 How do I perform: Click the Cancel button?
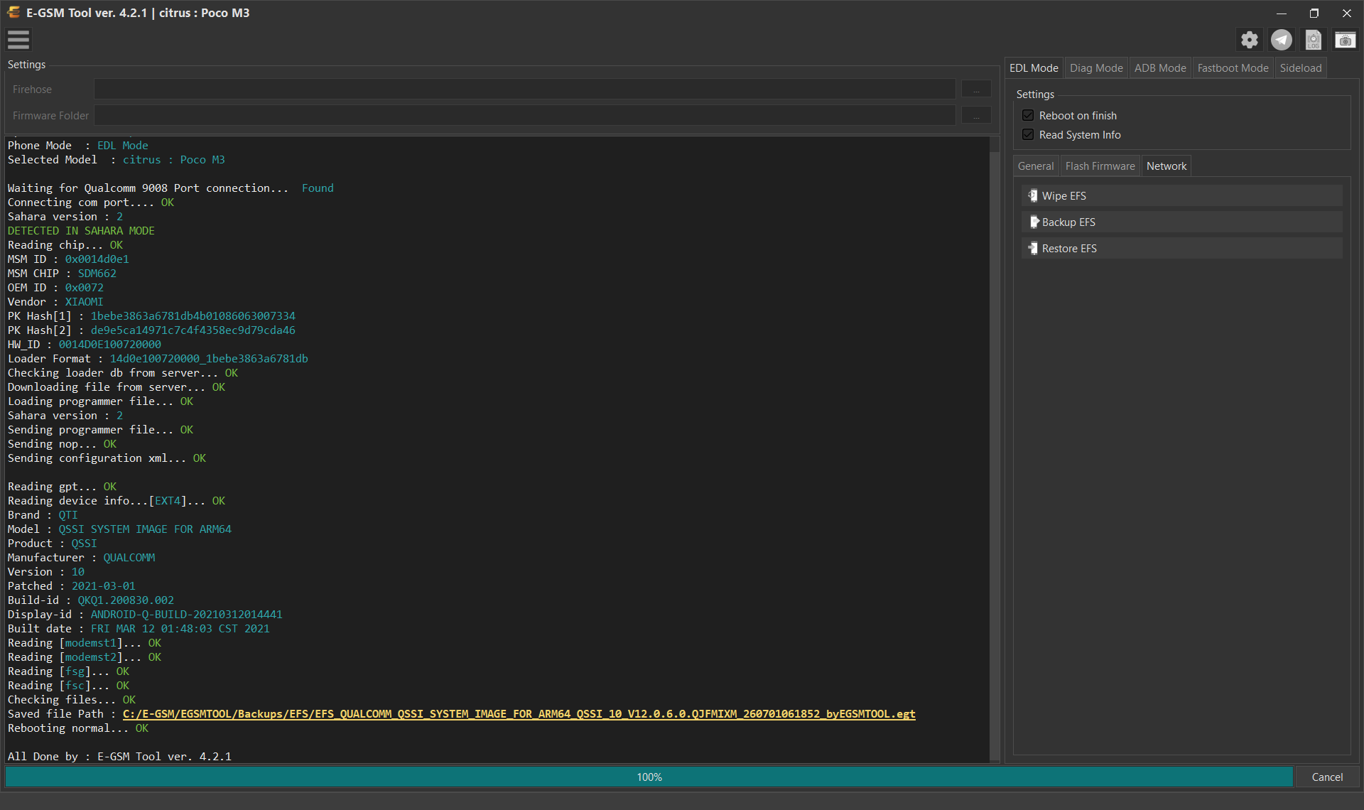(x=1327, y=777)
